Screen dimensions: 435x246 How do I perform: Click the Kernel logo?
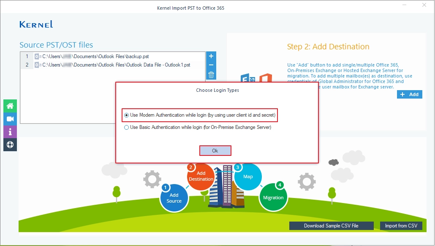[36, 24]
